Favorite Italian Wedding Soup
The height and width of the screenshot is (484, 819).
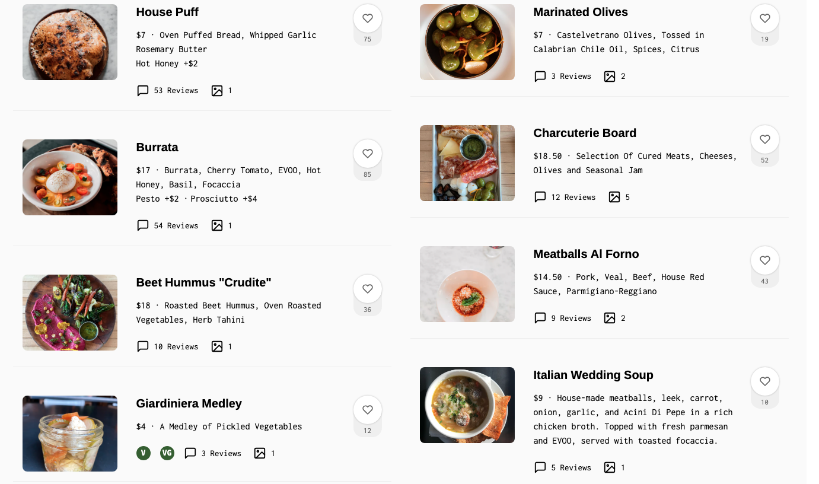pos(765,382)
